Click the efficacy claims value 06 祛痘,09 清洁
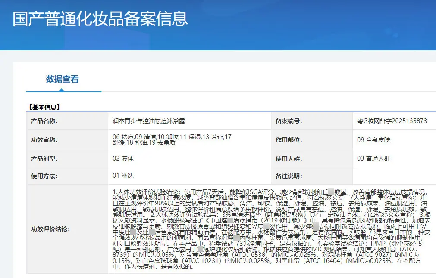436x278 pixels. [172, 139]
